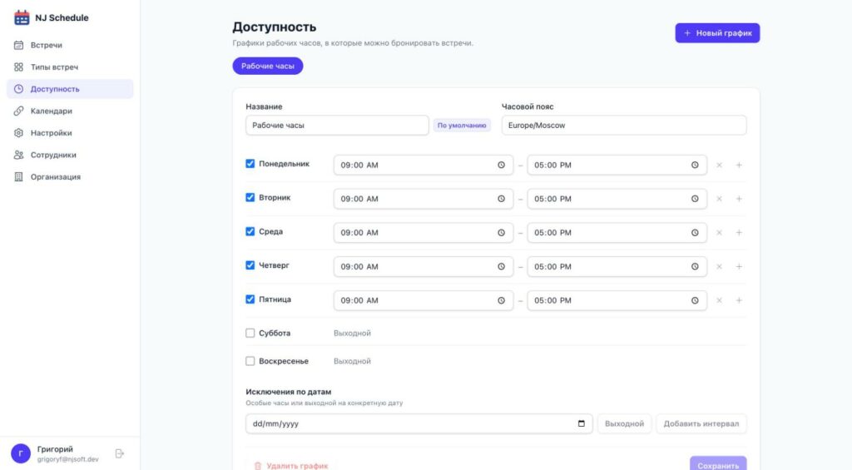Image resolution: width=852 pixels, height=470 pixels.
Task: Add an interval to Понедельник
Action: [739, 166]
